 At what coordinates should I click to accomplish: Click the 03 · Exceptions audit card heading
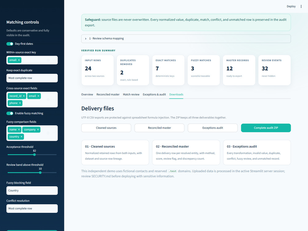(x=242, y=147)
